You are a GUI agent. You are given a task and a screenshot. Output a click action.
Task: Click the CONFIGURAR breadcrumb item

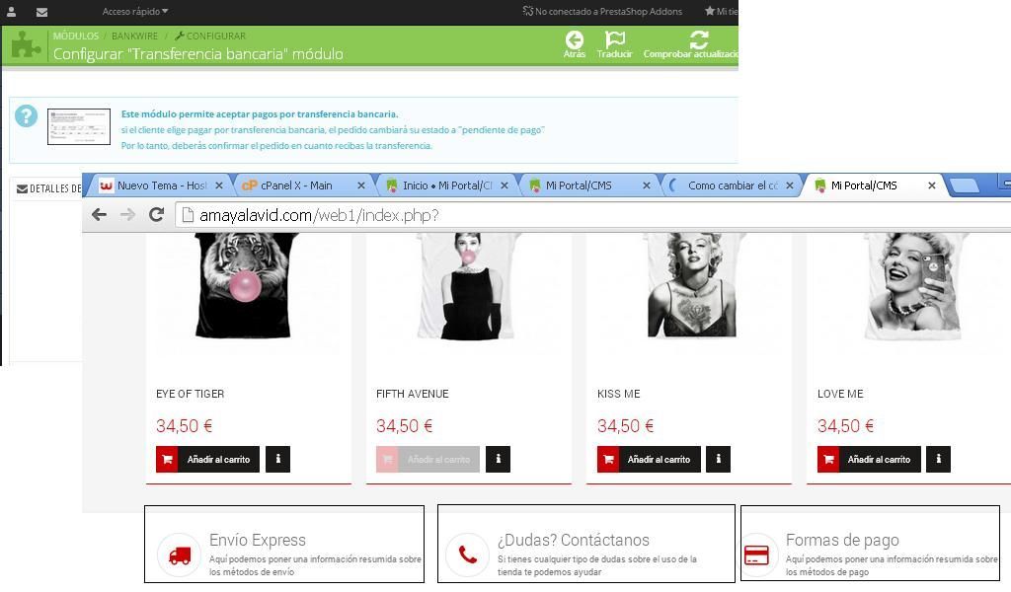(210, 37)
